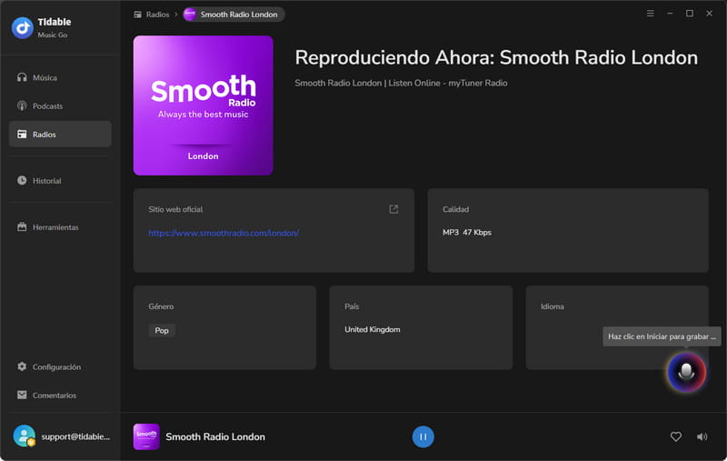The image size is (727, 461).
Task: Click the radio icon beside Radios in the sidebar
Action: tap(22, 134)
